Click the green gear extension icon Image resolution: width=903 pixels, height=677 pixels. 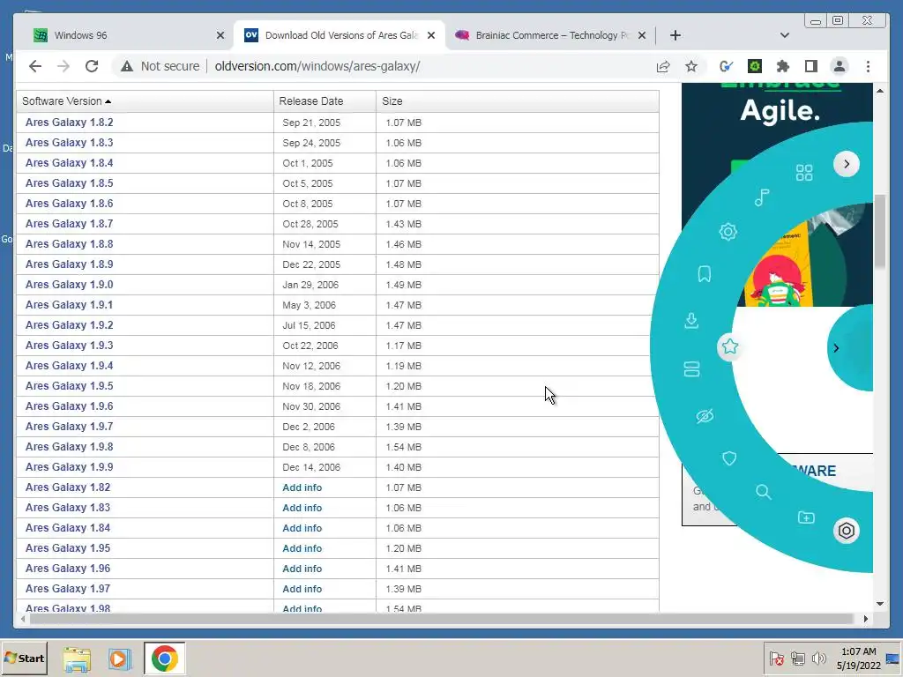pos(755,66)
